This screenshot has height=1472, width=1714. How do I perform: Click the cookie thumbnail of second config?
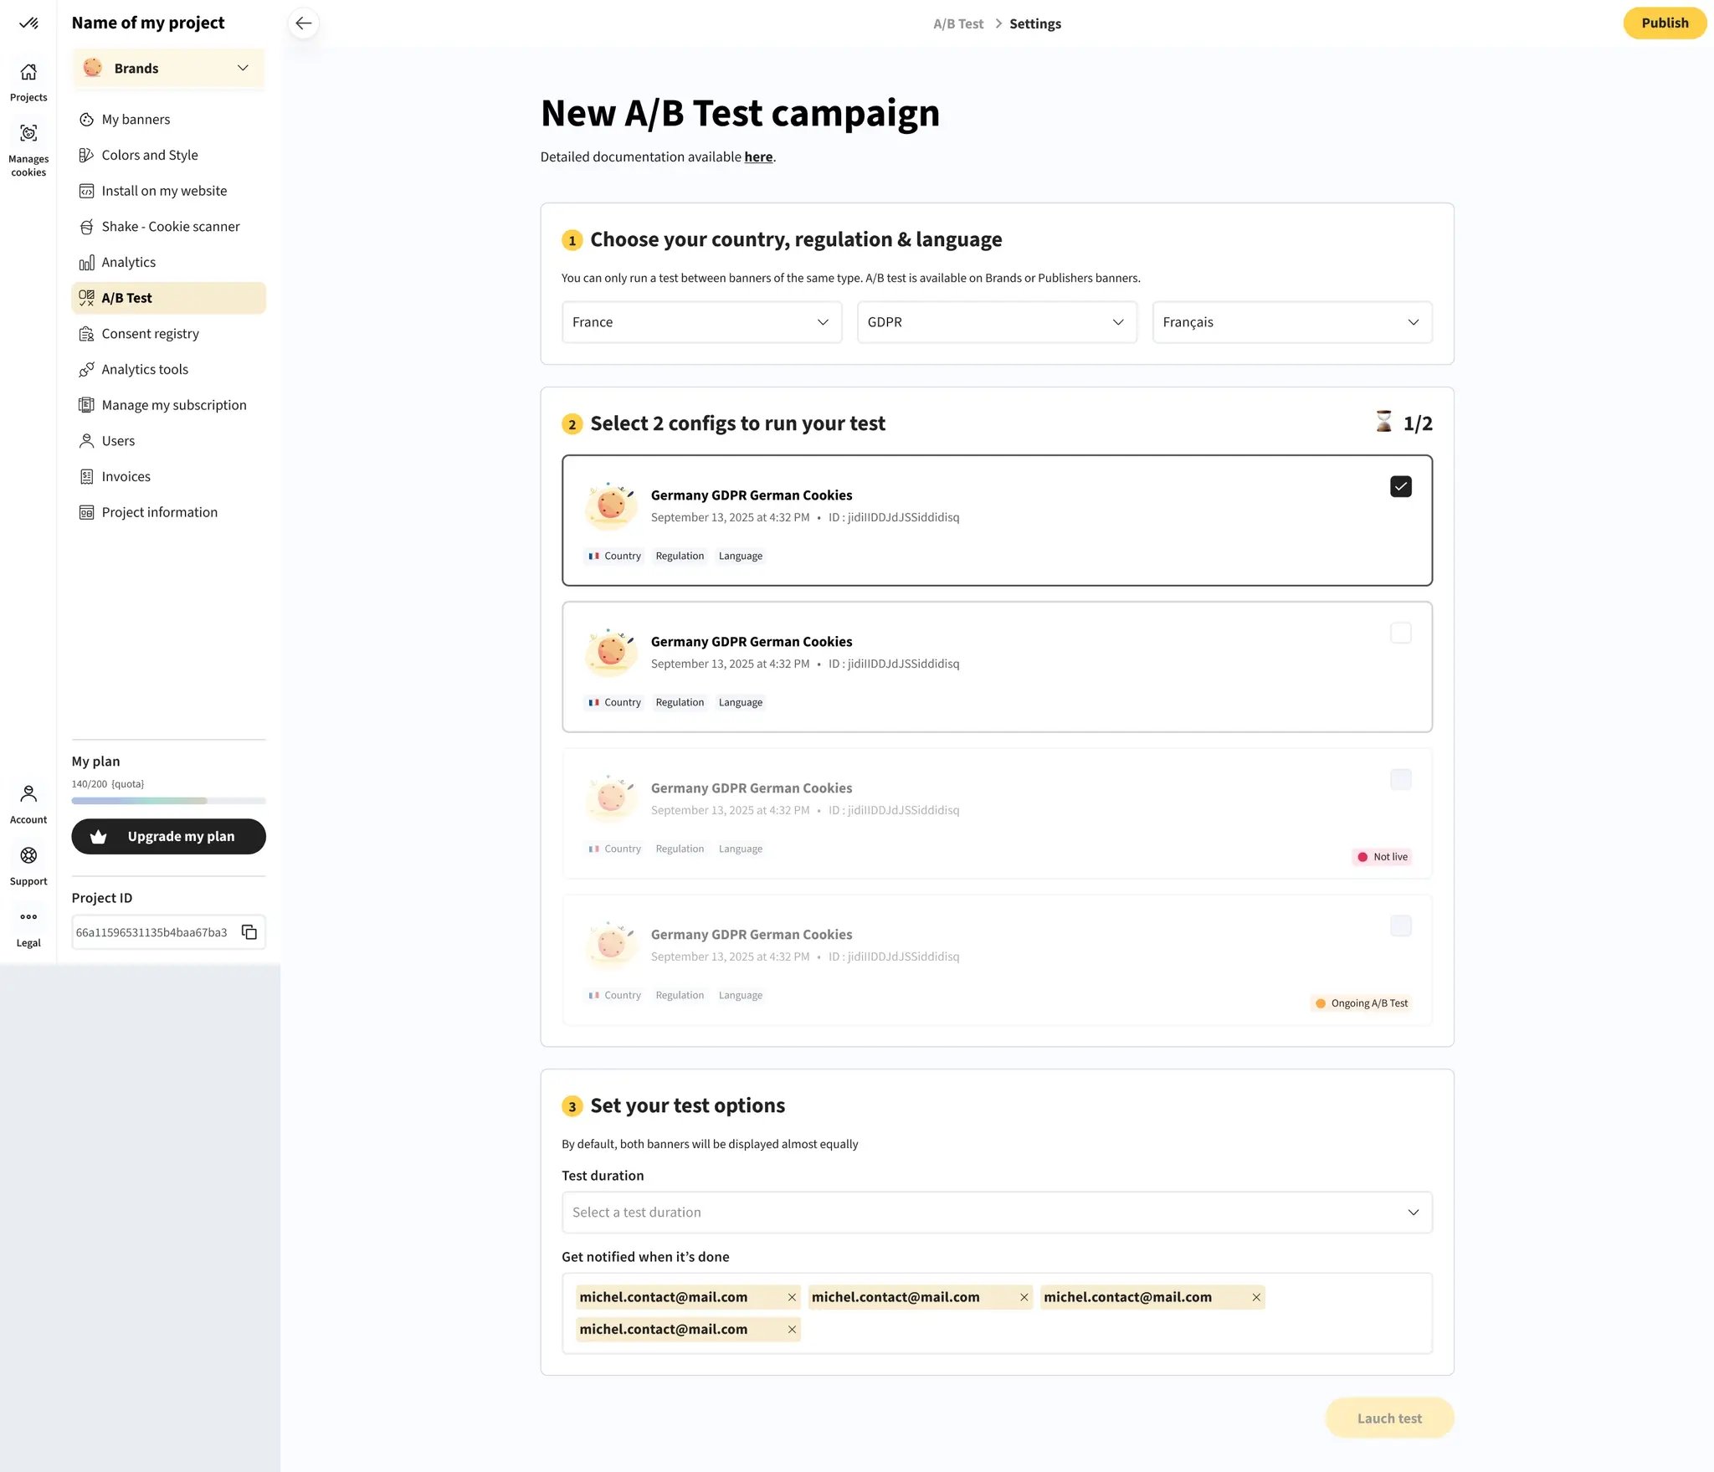[611, 652]
